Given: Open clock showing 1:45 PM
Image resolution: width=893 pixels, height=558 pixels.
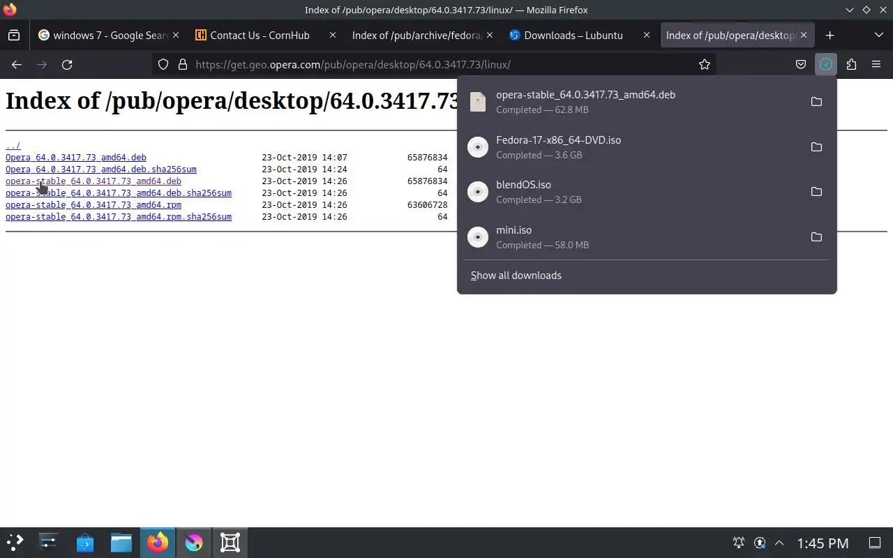Looking at the screenshot, I should pos(823,543).
